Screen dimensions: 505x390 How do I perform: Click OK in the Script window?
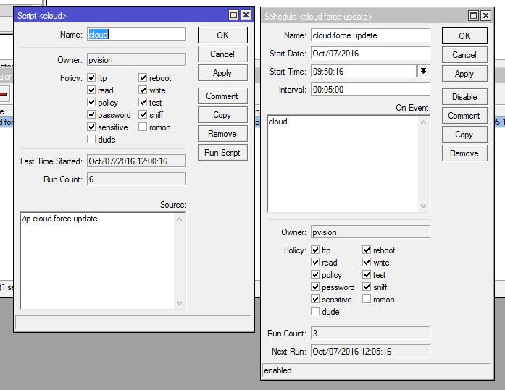point(222,35)
